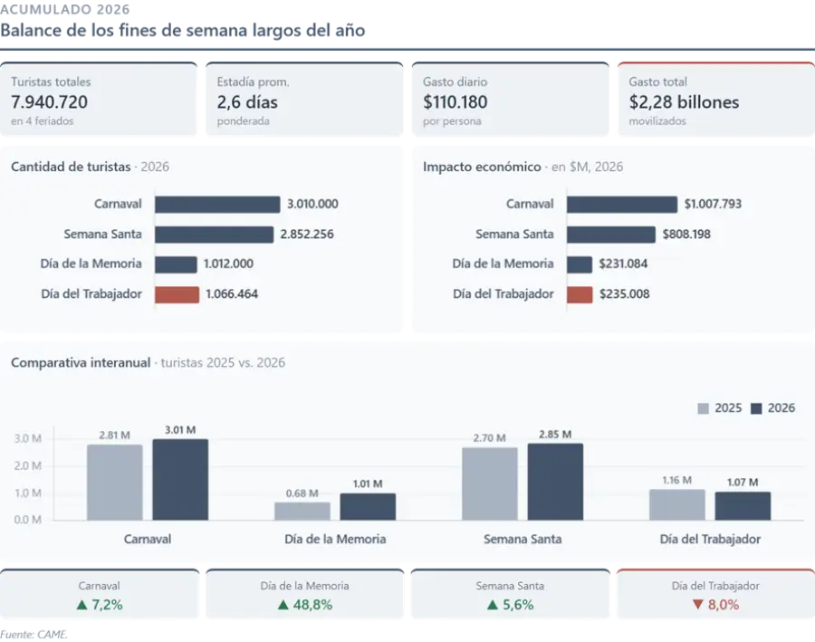Click the red Día del Trabajador $235.008 bar
The image size is (815, 642).
(580, 294)
